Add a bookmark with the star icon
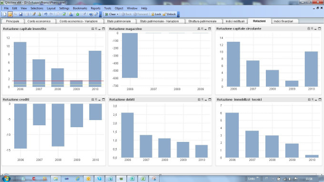Image resolution: width=324 pixels, height=182 pixels. pyautogui.click(x=78, y=14)
